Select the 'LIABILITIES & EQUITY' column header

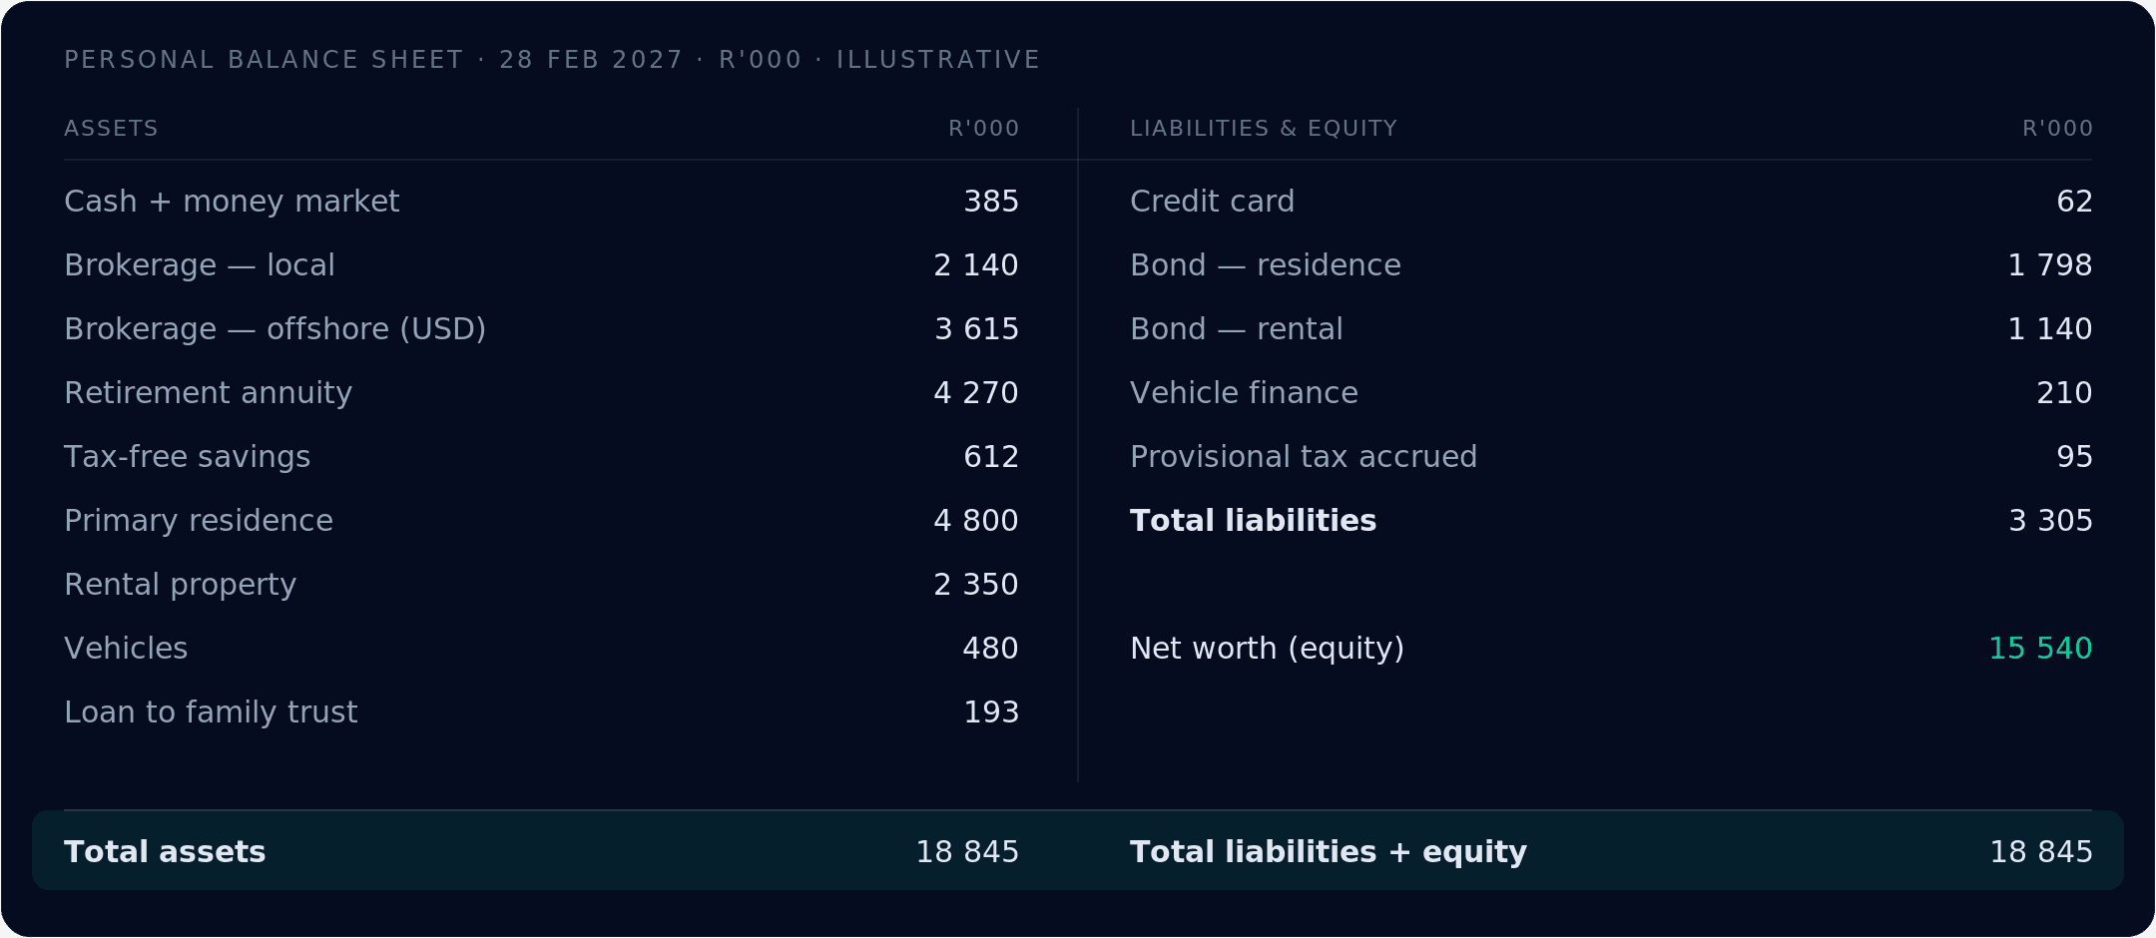pyautogui.click(x=1264, y=129)
